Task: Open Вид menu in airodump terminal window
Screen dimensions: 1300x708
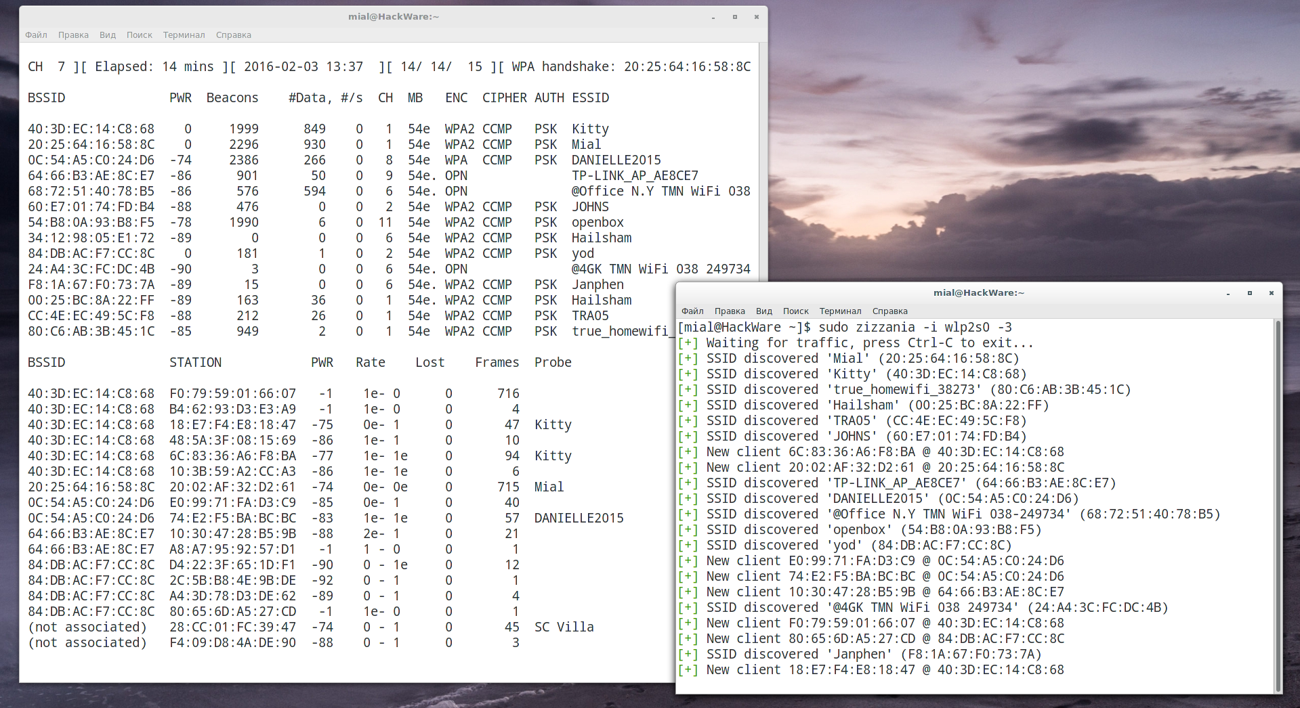Action: click(x=108, y=35)
